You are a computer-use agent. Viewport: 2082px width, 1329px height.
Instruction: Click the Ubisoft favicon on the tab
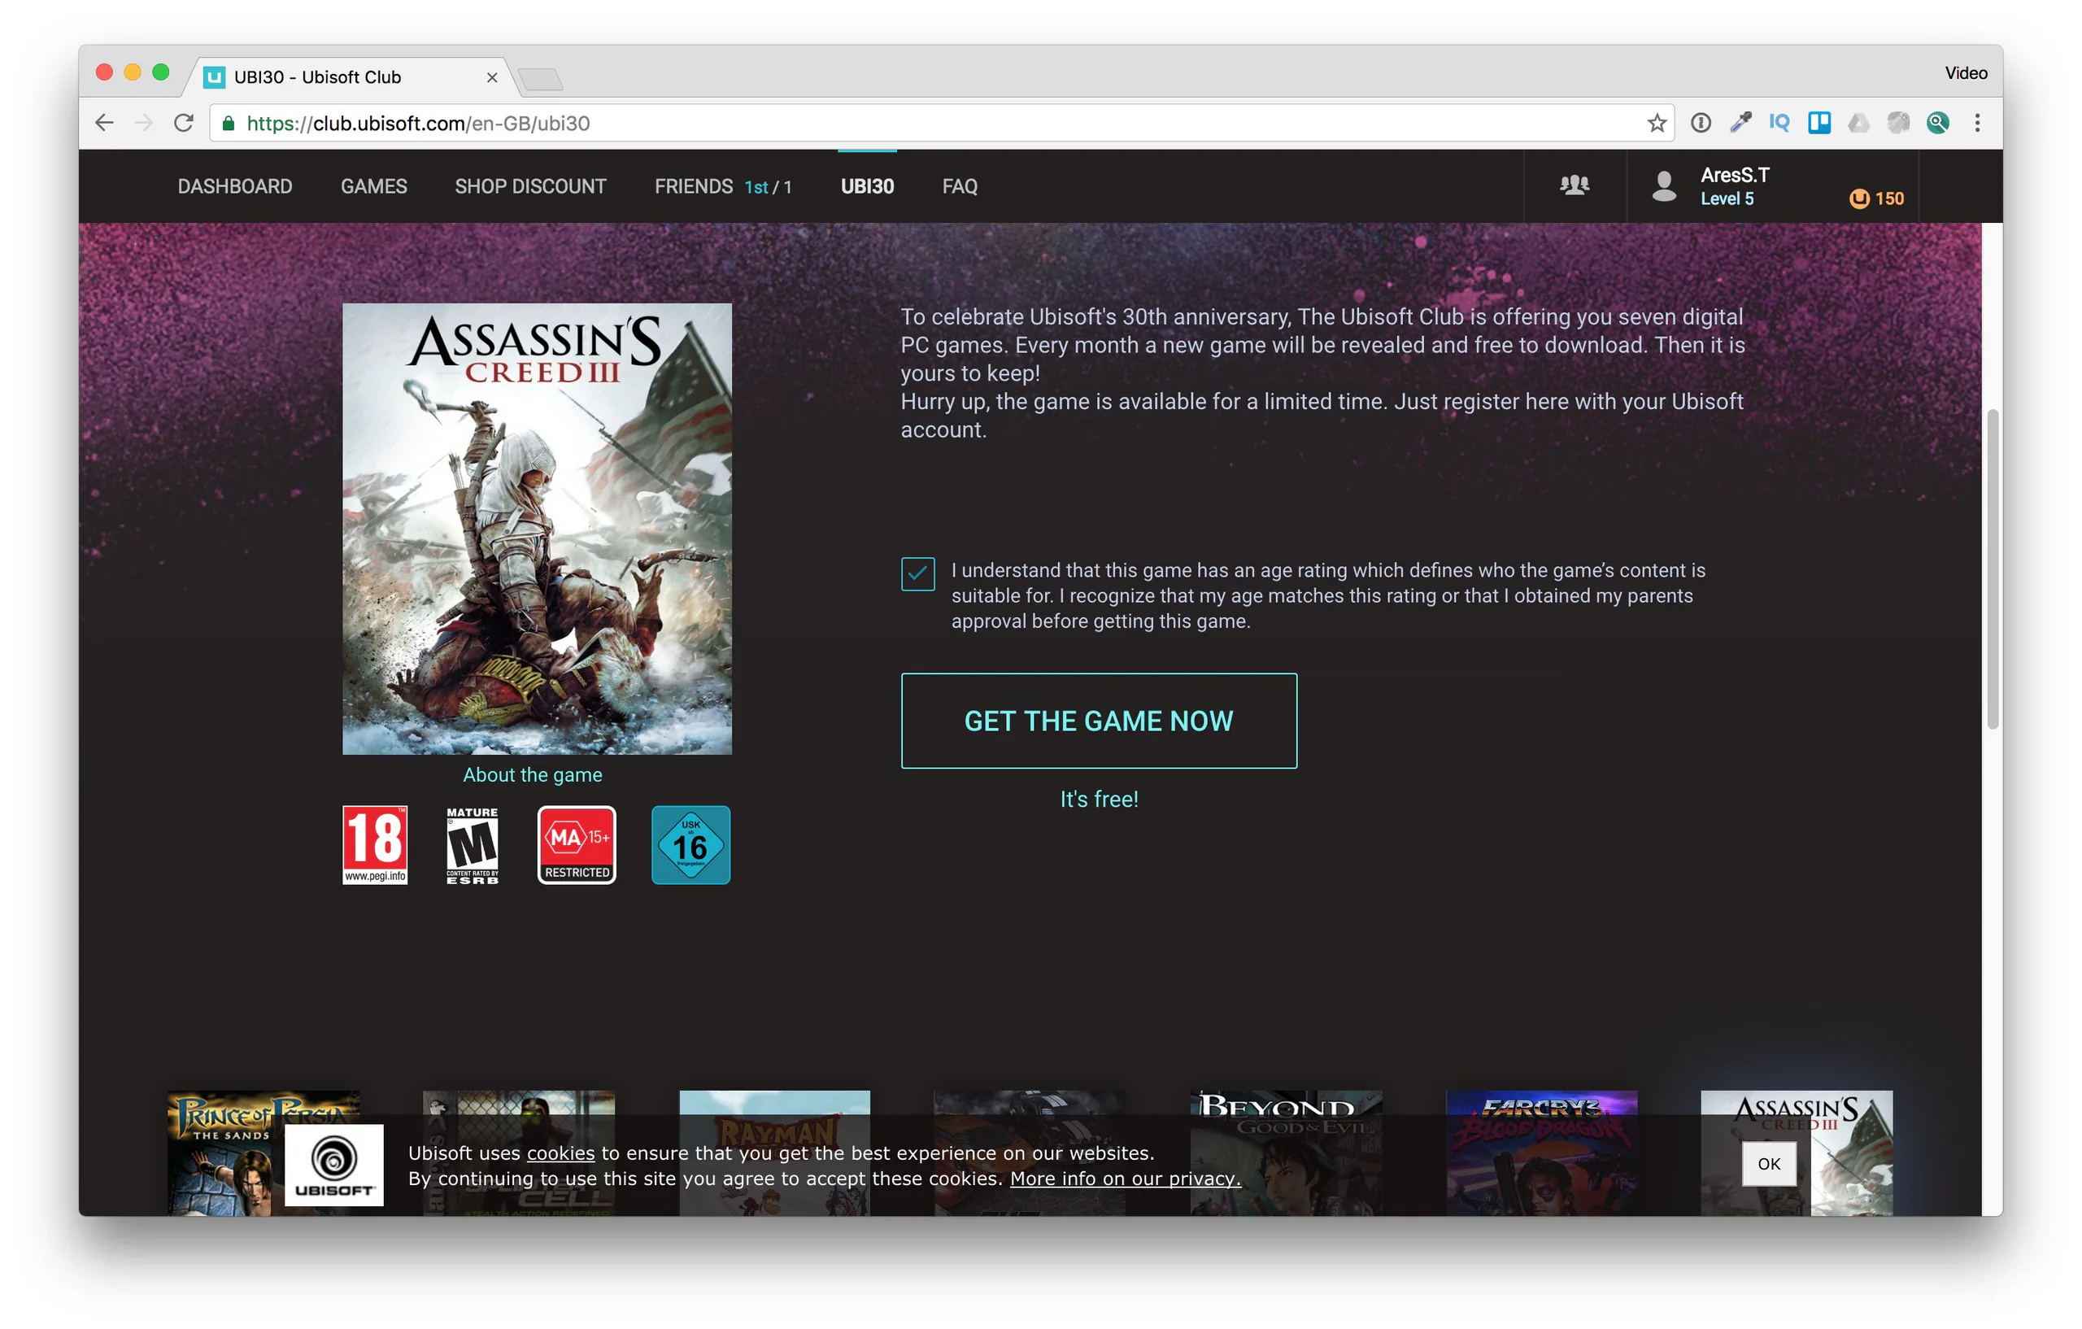click(215, 77)
